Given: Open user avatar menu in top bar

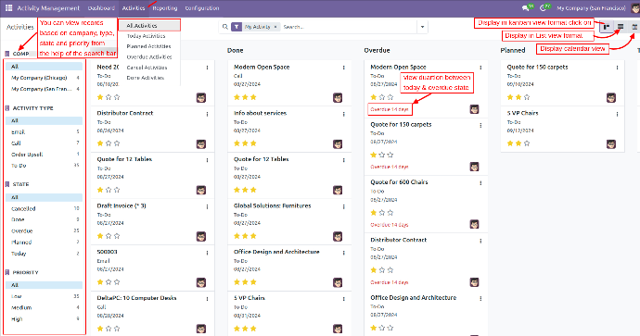Looking at the screenshot, I should pyautogui.click(x=634, y=7).
